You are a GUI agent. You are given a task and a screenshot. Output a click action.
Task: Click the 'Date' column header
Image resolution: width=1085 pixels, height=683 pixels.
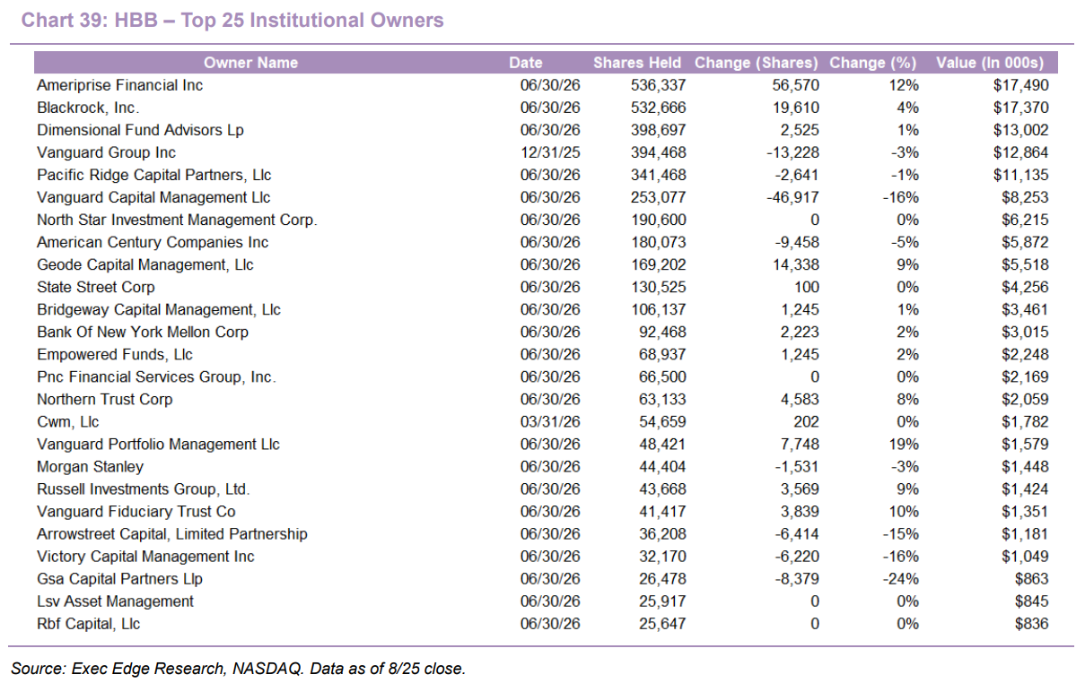pos(526,63)
